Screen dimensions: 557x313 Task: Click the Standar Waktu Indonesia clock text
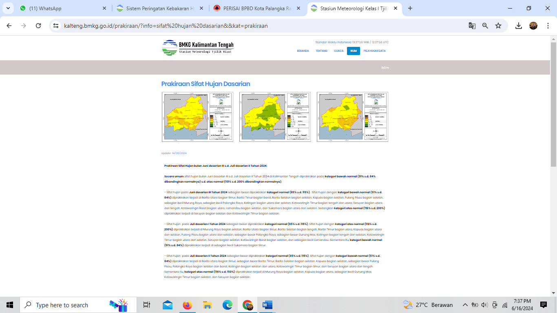point(352,42)
